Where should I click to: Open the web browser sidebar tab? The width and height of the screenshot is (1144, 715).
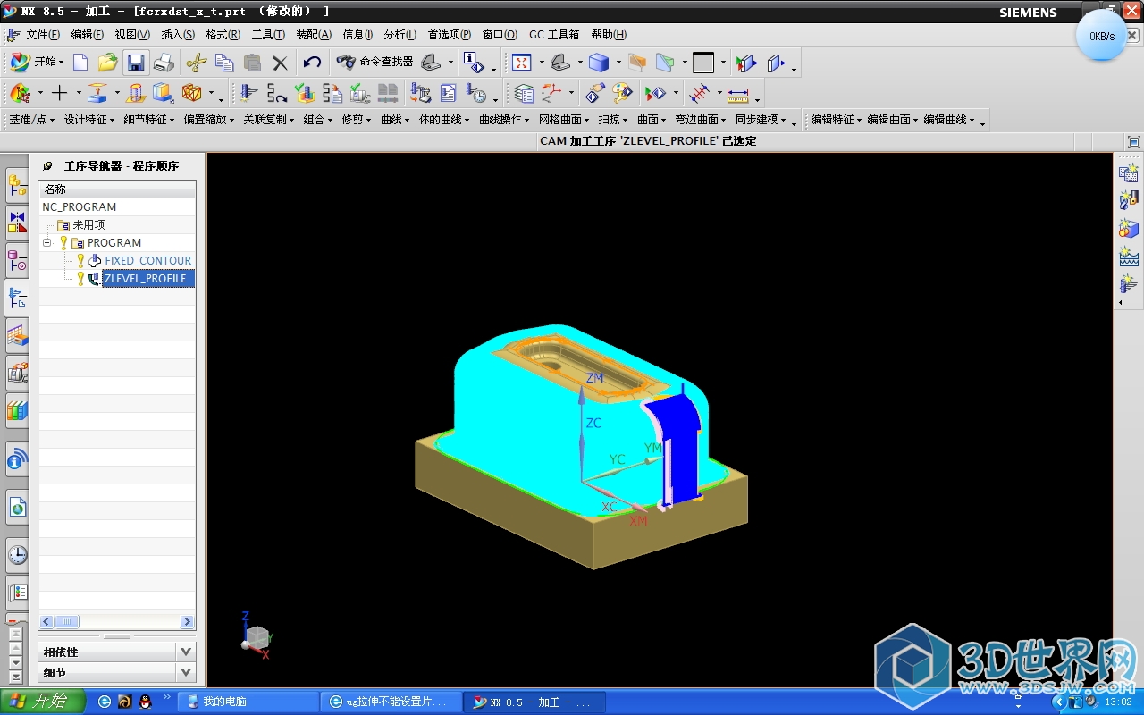click(17, 507)
